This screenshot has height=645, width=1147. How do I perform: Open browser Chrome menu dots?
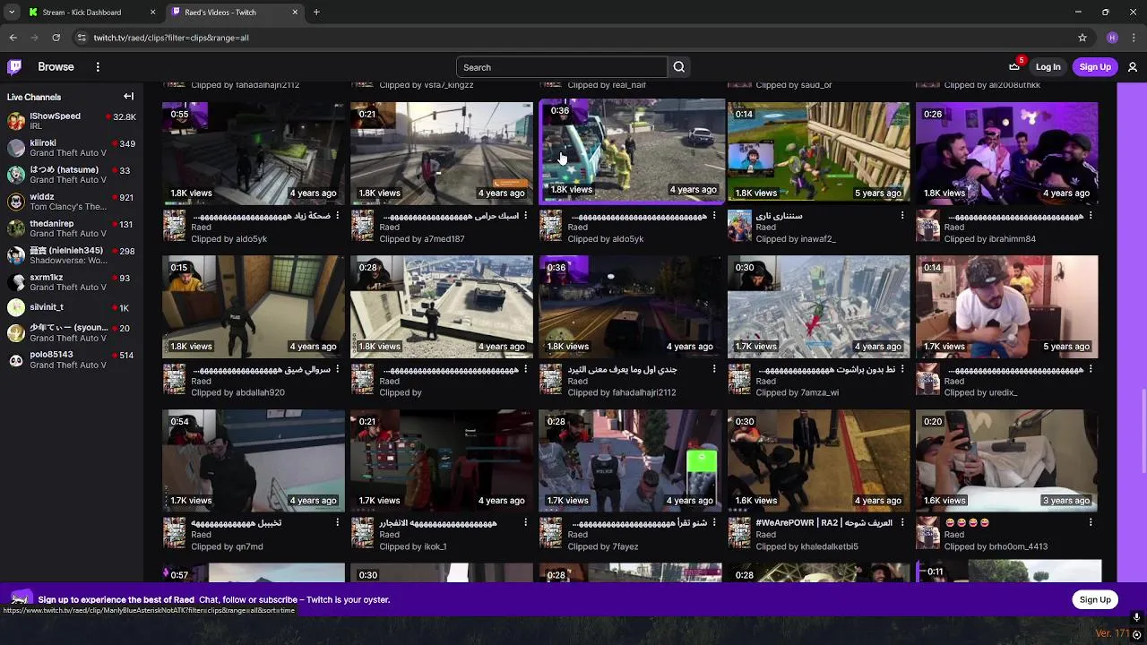1134,38
